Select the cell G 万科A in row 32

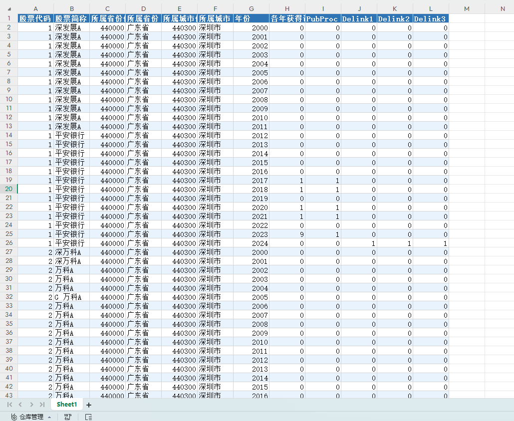tap(71, 297)
